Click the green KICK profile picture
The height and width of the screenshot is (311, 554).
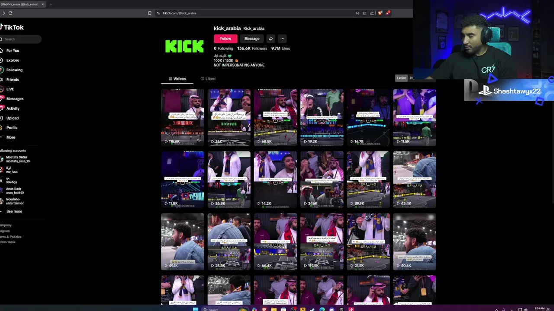pyautogui.click(x=184, y=46)
